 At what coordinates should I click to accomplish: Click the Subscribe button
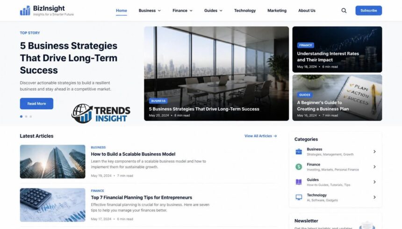coord(369,10)
